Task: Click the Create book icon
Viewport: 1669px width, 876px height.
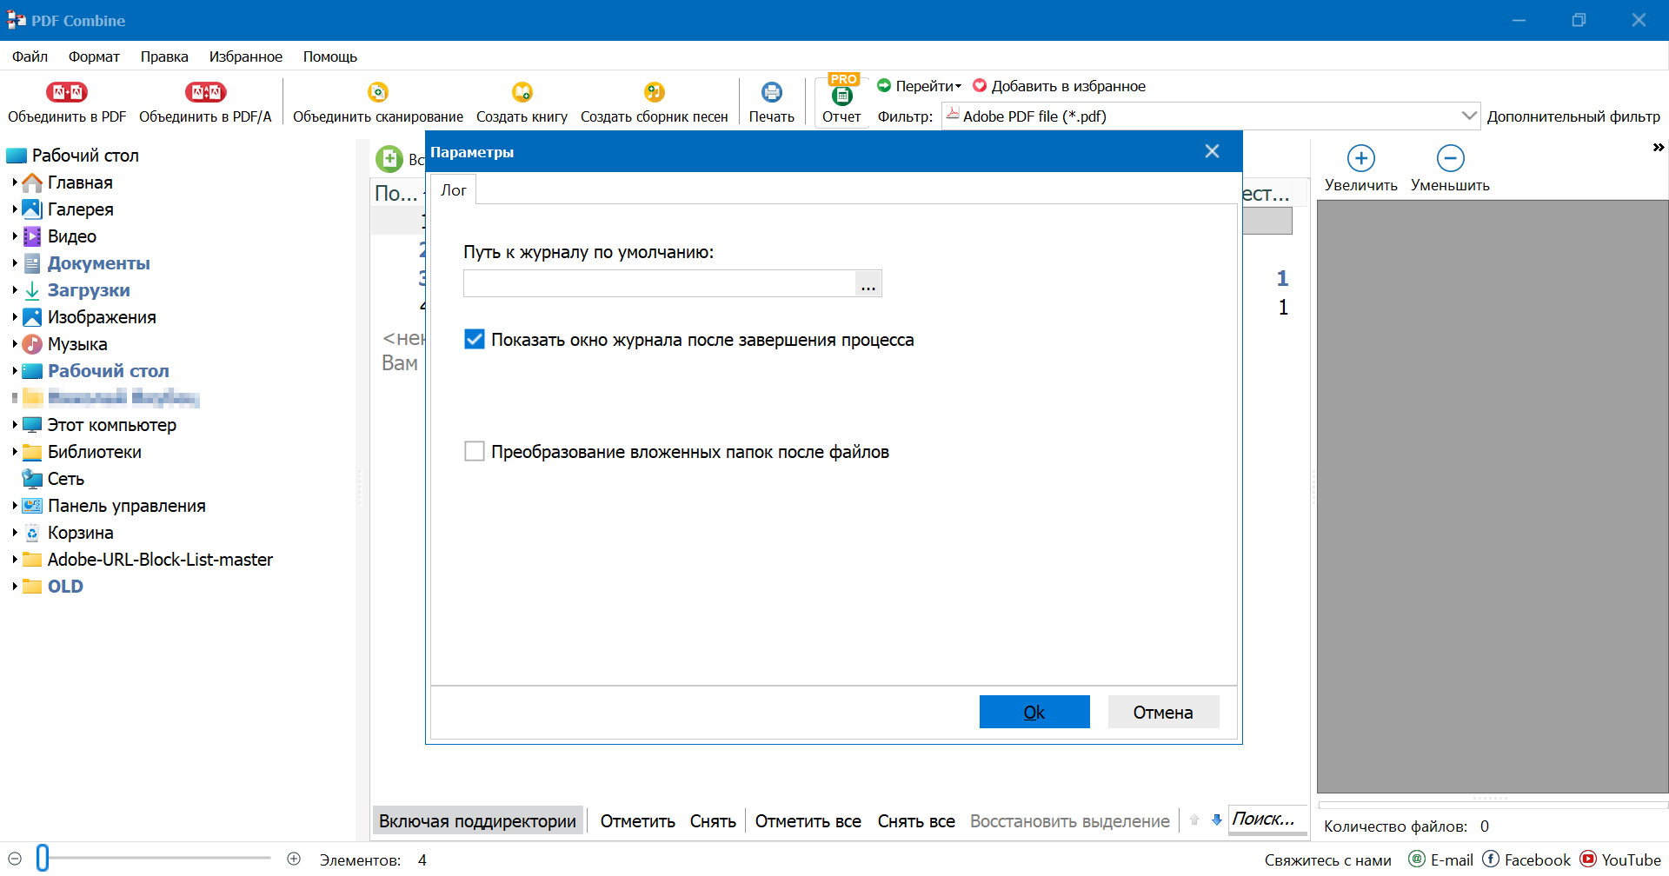Action: tap(522, 92)
